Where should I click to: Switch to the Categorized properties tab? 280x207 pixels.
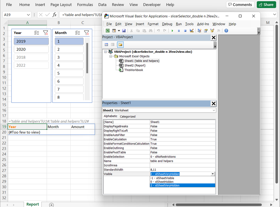[128, 117]
